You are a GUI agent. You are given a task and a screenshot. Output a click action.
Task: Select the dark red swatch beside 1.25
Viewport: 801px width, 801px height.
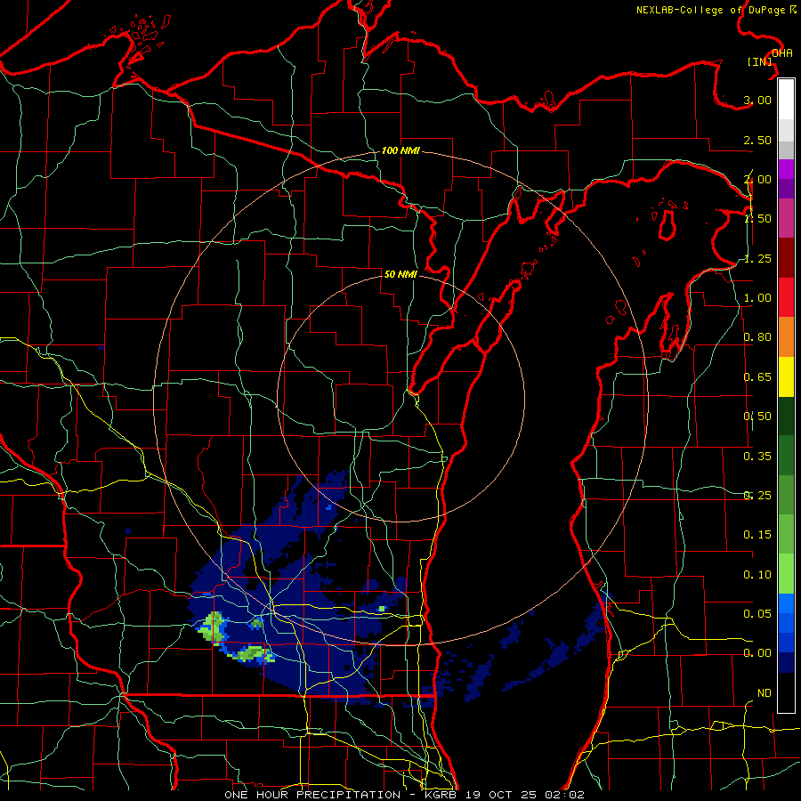coord(786,258)
